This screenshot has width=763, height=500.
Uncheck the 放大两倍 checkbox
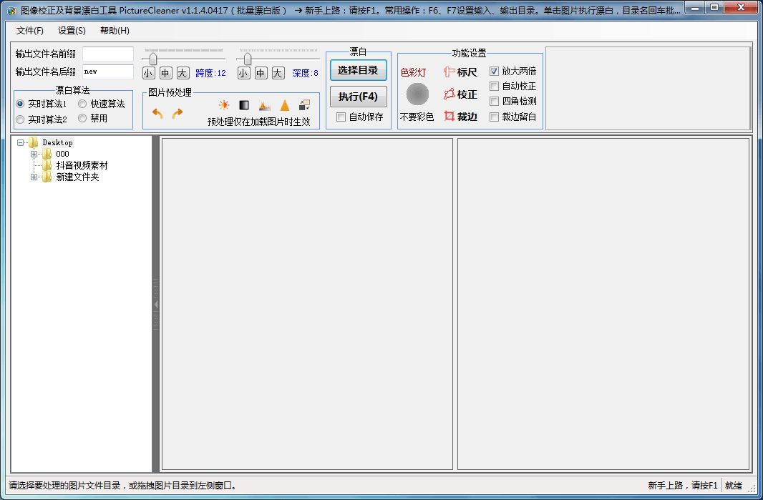click(494, 72)
